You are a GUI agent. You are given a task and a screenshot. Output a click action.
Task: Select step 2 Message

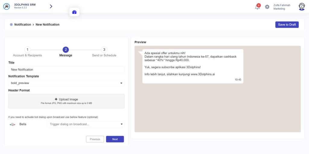pos(66,50)
